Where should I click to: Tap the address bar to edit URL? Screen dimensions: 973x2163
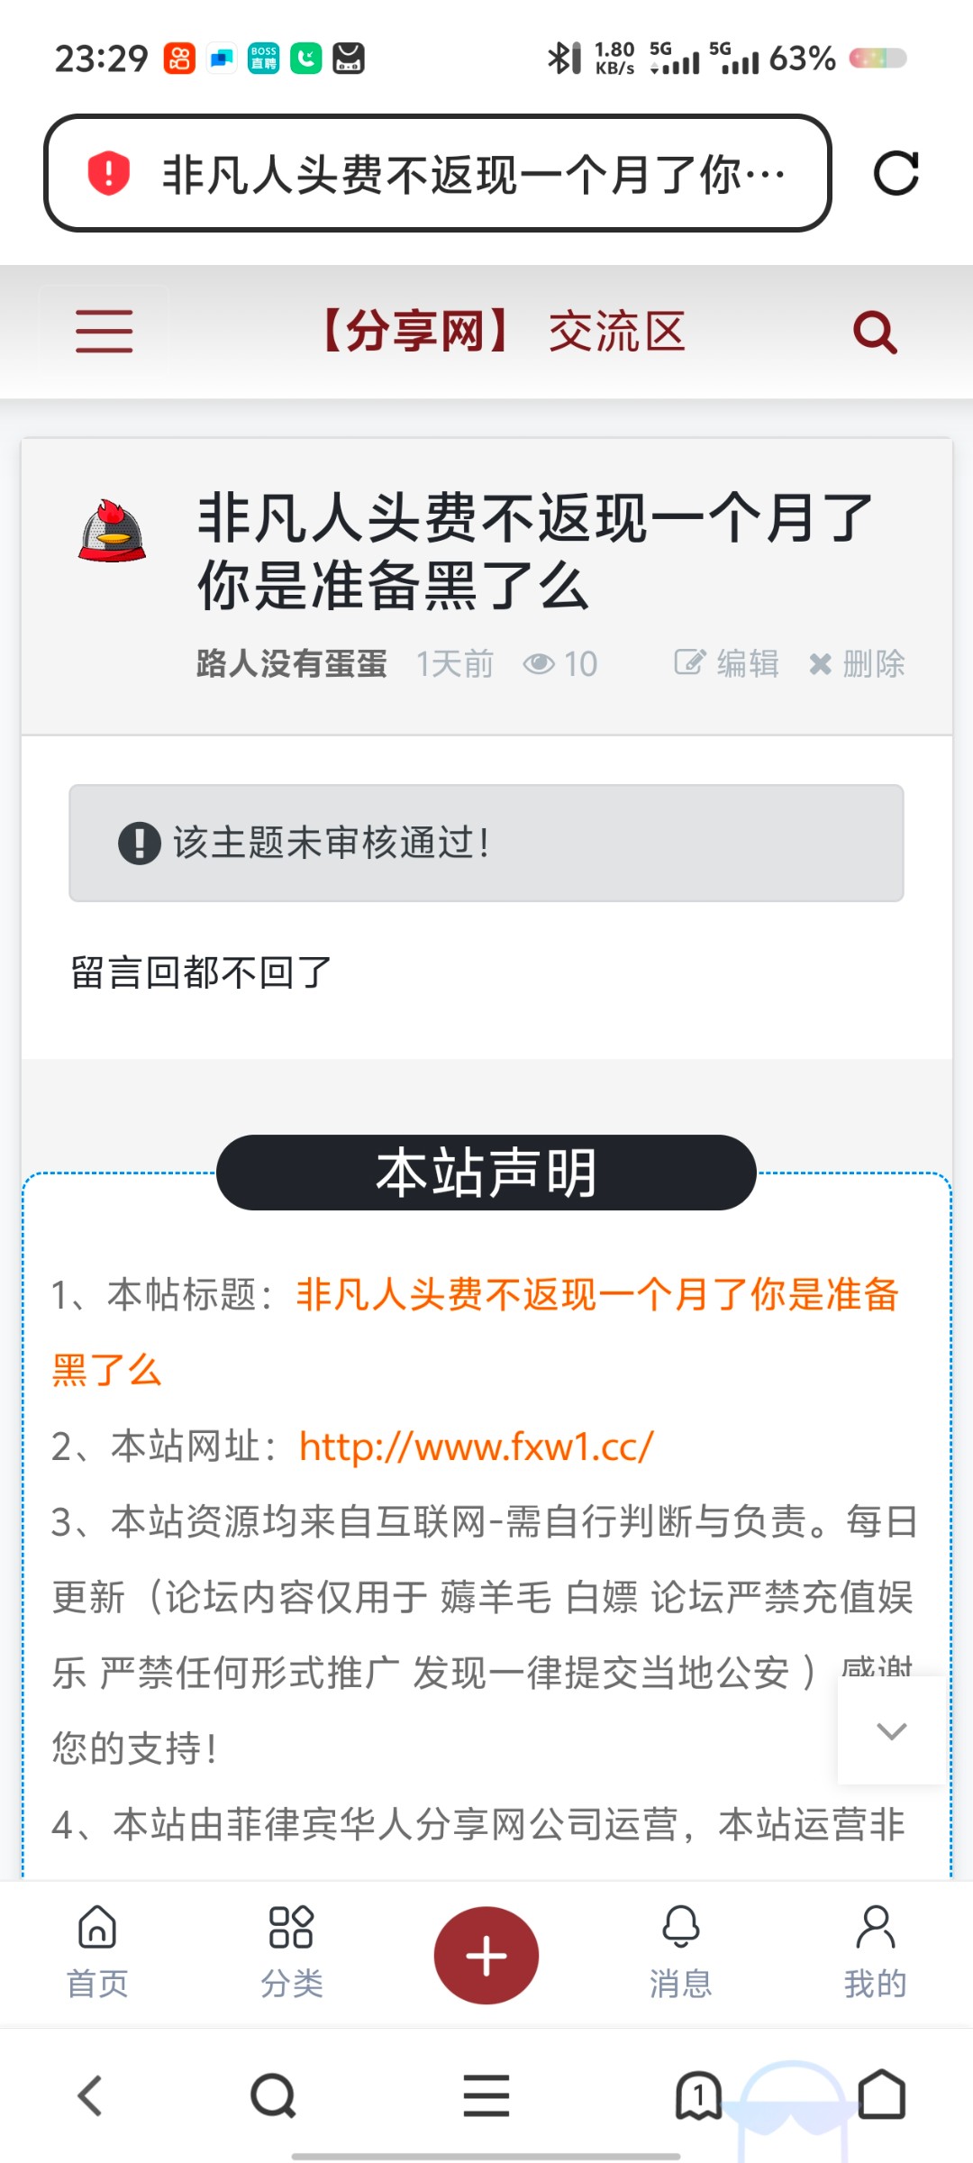pos(468,172)
